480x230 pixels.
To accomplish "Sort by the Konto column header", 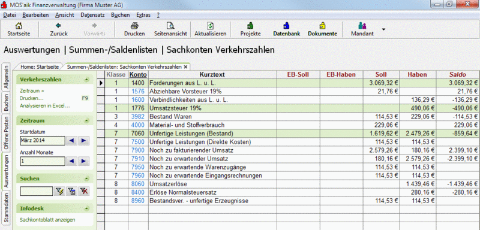I will click(138, 74).
